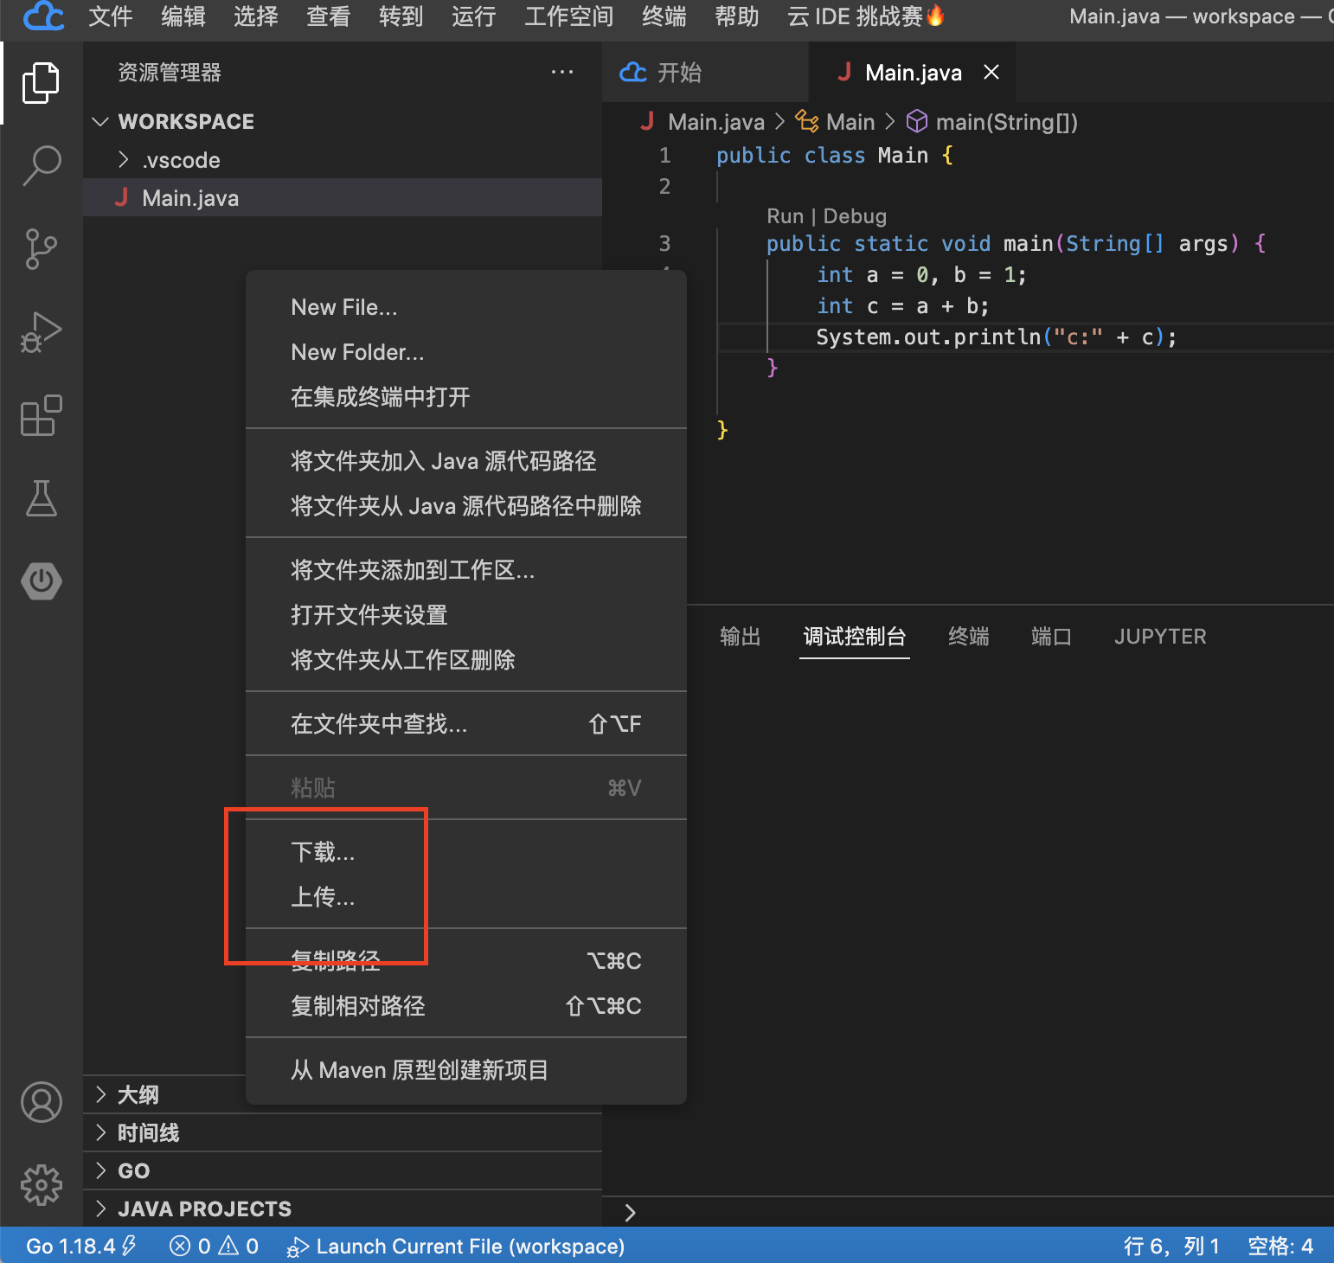Screen dimensions: 1334x1263
Task: Open the 终端 menu
Action: point(664,16)
